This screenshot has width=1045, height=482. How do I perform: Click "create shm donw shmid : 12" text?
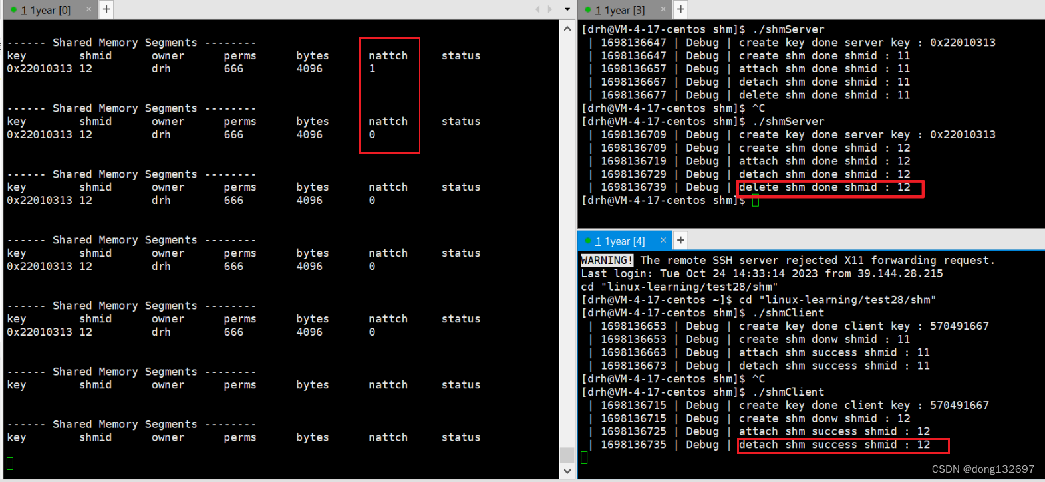point(824,418)
